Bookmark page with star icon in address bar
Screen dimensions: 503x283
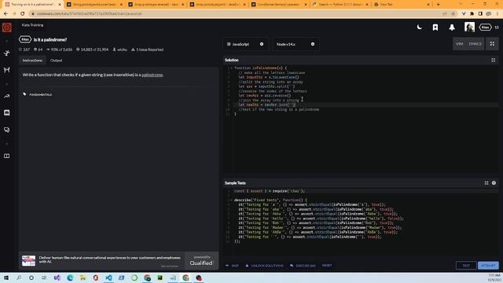453,14
